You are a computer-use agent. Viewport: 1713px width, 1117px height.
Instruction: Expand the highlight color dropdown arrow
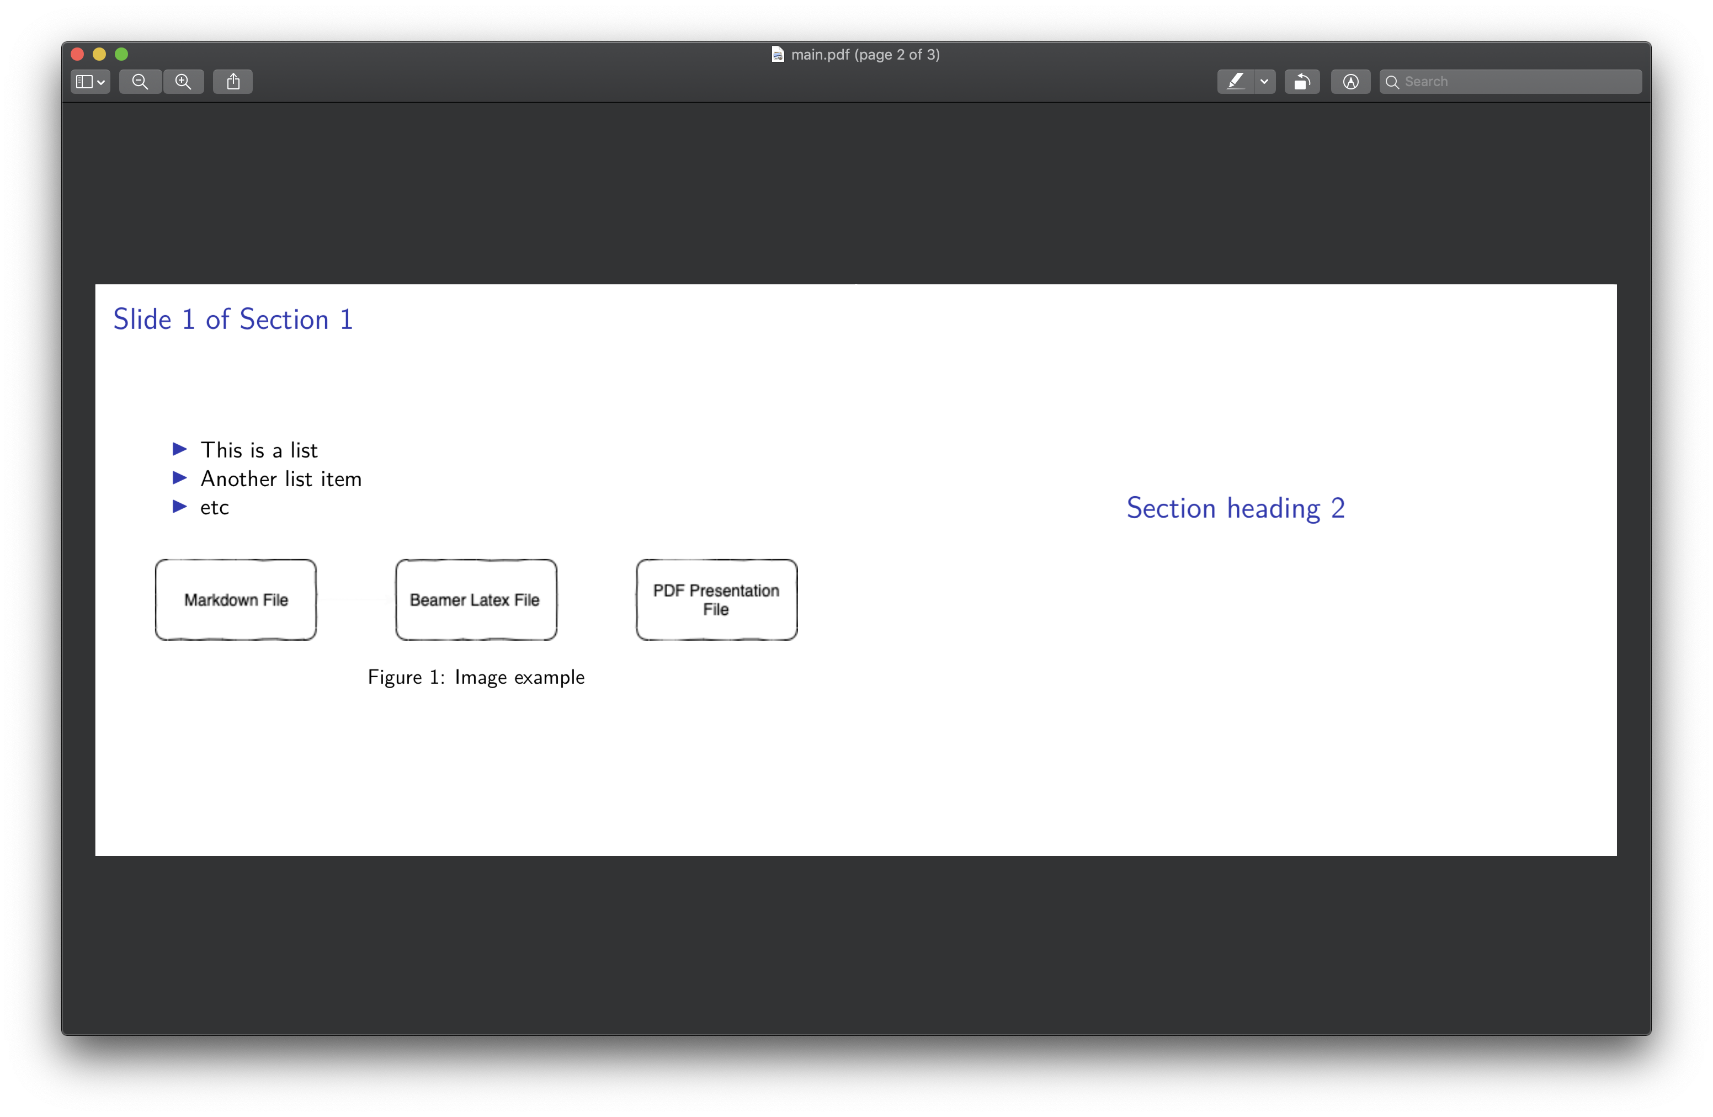[1264, 82]
